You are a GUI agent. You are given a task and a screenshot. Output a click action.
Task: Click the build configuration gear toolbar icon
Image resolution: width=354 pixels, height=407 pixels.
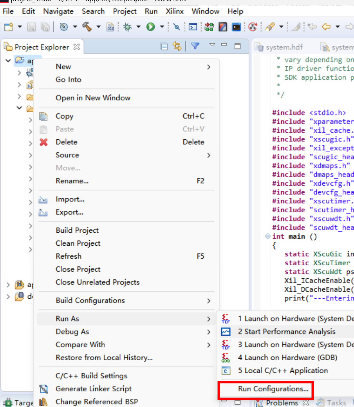63,27
